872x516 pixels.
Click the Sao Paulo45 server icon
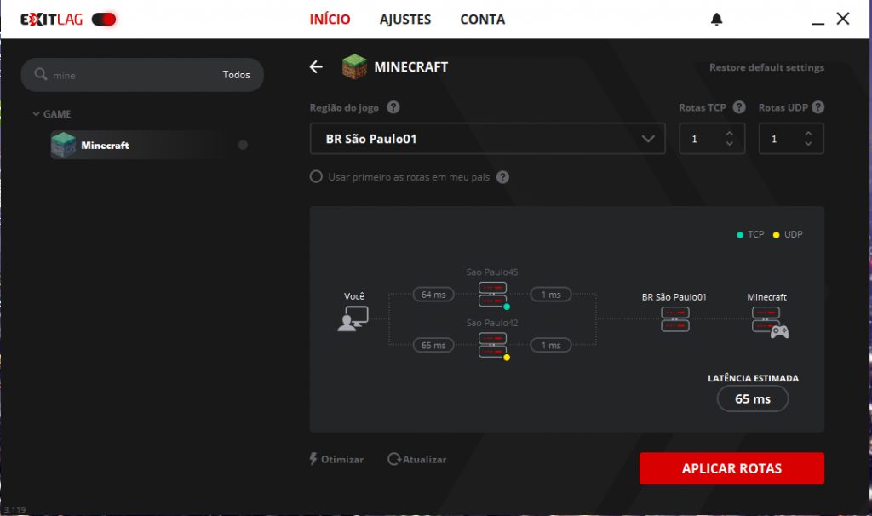coord(492,294)
